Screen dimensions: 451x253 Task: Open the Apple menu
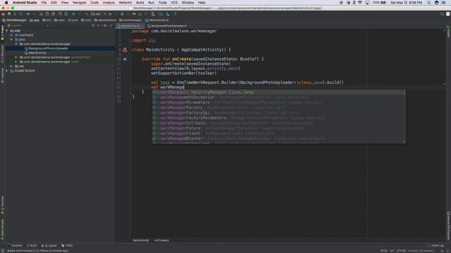click(6, 3)
